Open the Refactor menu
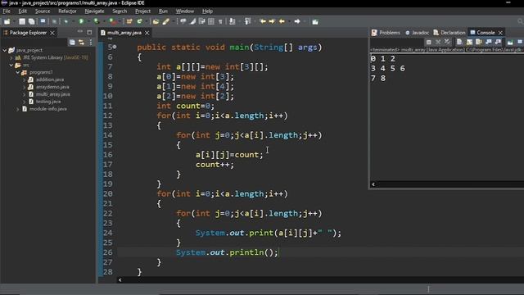This screenshot has height=295, width=524. 67,11
